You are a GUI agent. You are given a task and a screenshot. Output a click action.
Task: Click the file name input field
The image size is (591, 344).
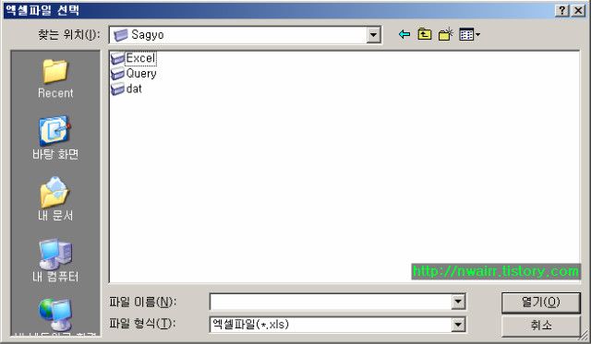click(x=331, y=302)
